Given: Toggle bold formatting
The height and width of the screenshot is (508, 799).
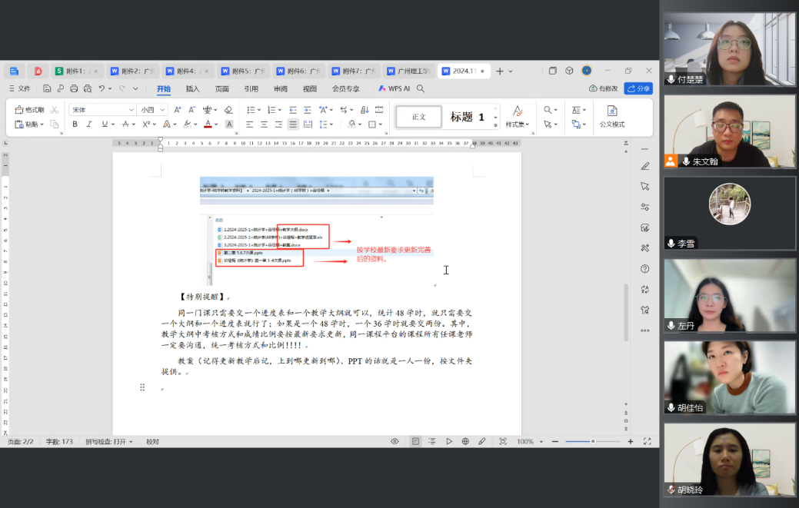Looking at the screenshot, I should tap(75, 125).
